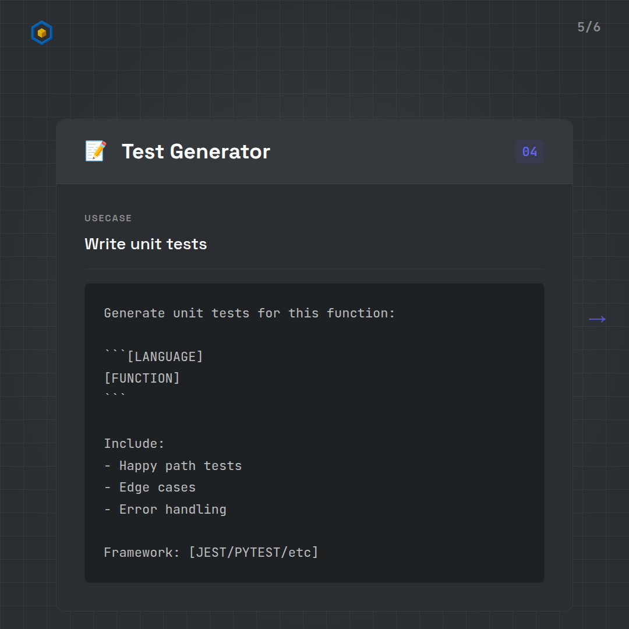Click the 5/6 slide counter
Viewport: 629px width, 629px height.
(x=588, y=27)
